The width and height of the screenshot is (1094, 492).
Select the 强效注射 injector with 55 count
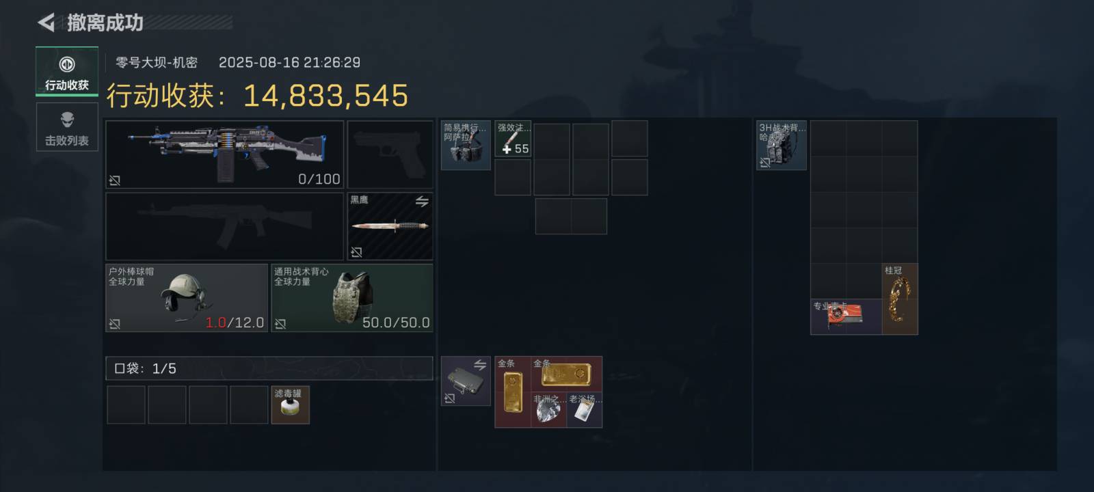point(513,139)
